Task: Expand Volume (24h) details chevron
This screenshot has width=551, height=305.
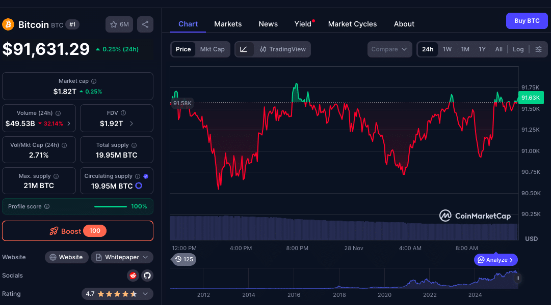Action: [x=69, y=124]
